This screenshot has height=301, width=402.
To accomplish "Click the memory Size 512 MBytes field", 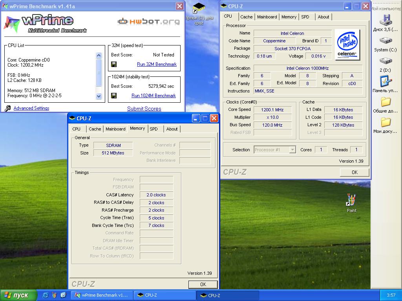I will coord(113,153).
